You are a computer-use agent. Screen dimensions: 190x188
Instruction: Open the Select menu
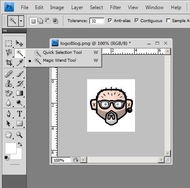[x=96, y=8]
